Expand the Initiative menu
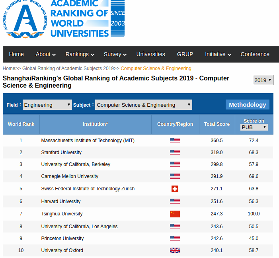Viewport: 279px width, 258px height. [218, 54]
